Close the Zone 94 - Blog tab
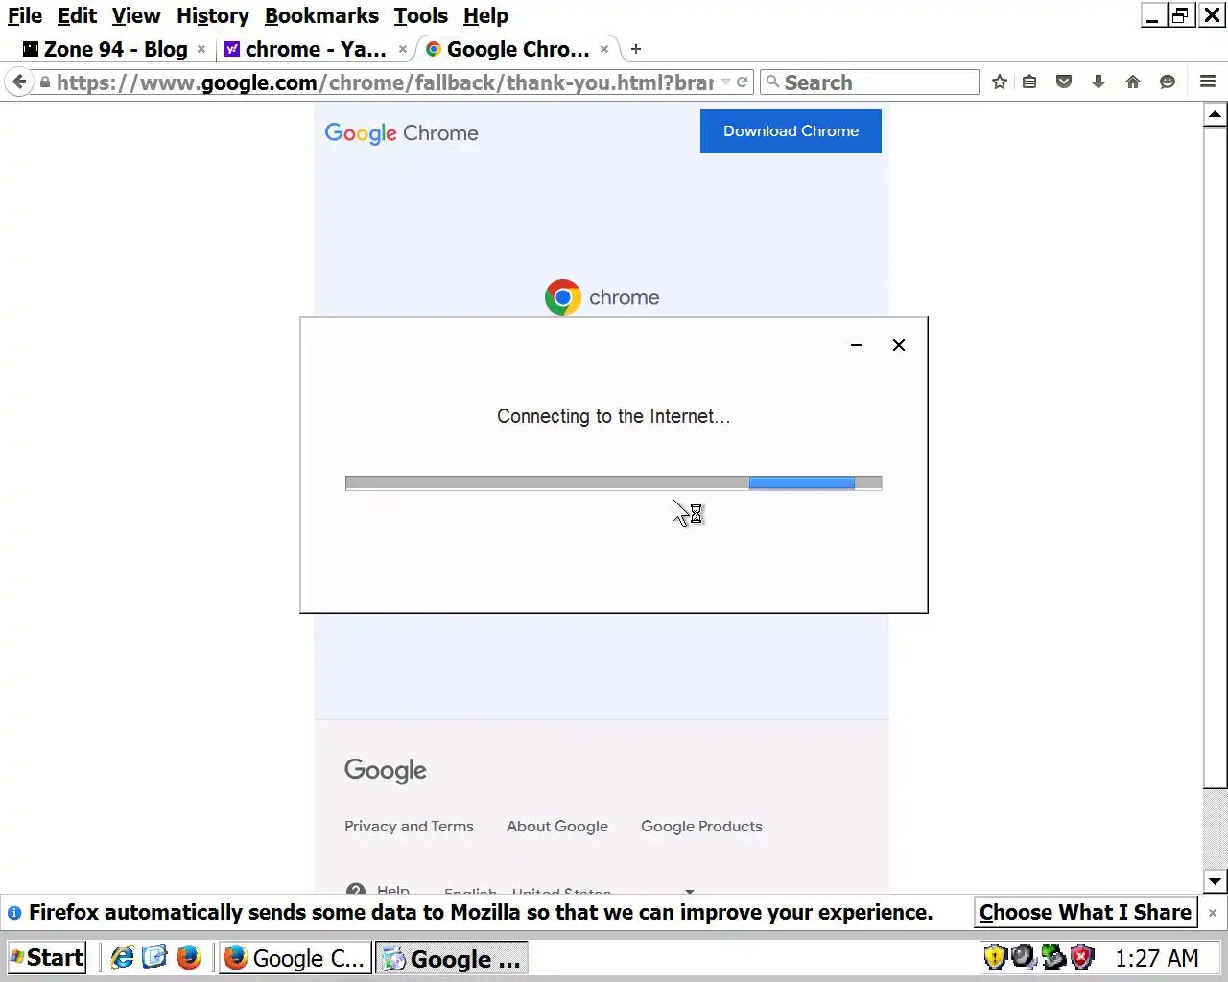The image size is (1228, 982). pyautogui.click(x=201, y=49)
